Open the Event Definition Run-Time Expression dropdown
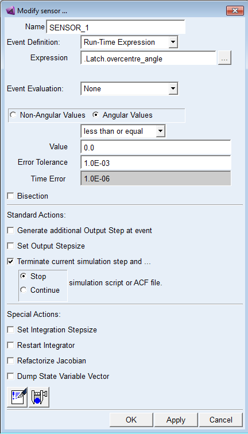The width and height of the screenshot is (248, 434). click(130, 42)
